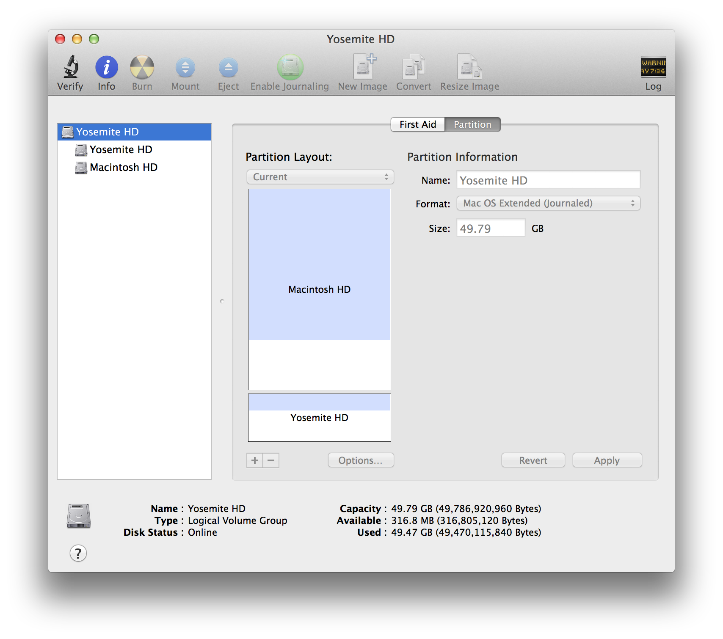The height and width of the screenshot is (639, 723).
Task: Open the Info toolbar icon
Action: 106,67
